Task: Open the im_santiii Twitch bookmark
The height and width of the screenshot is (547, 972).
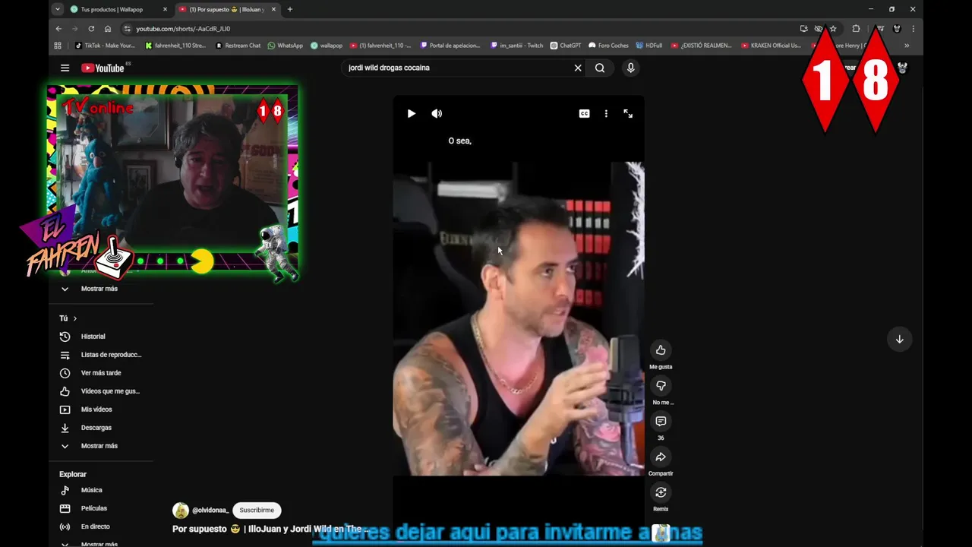Action: tap(516, 46)
